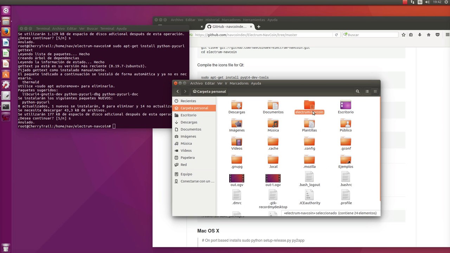Click the file manager search icon
This screenshot has height=253, width=450.
(x=358, y=91)
